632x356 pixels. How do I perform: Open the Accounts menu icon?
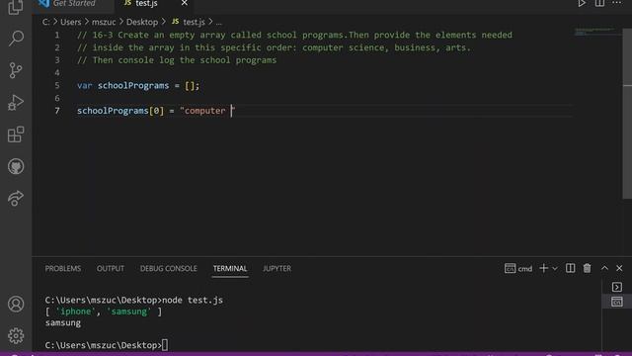pos(16,304)
